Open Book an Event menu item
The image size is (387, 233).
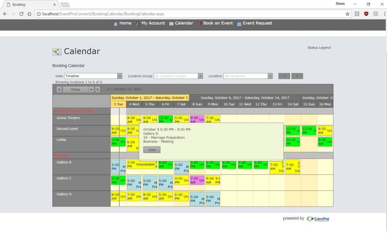point(218,23)
